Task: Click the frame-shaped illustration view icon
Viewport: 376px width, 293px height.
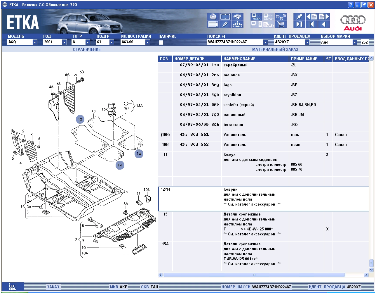Action: click(225, 17)
